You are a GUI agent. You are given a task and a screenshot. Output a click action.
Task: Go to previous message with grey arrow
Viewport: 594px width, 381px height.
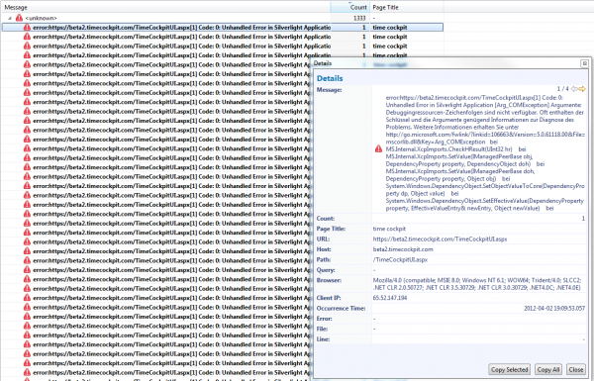click(x=574, y=89)
